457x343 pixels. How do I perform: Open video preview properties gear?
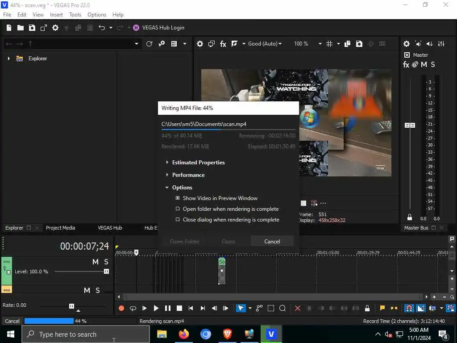tap(200, 44)
